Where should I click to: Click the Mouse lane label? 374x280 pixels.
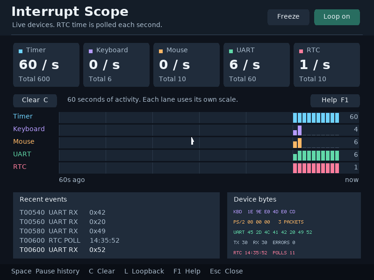click(24, 141)
